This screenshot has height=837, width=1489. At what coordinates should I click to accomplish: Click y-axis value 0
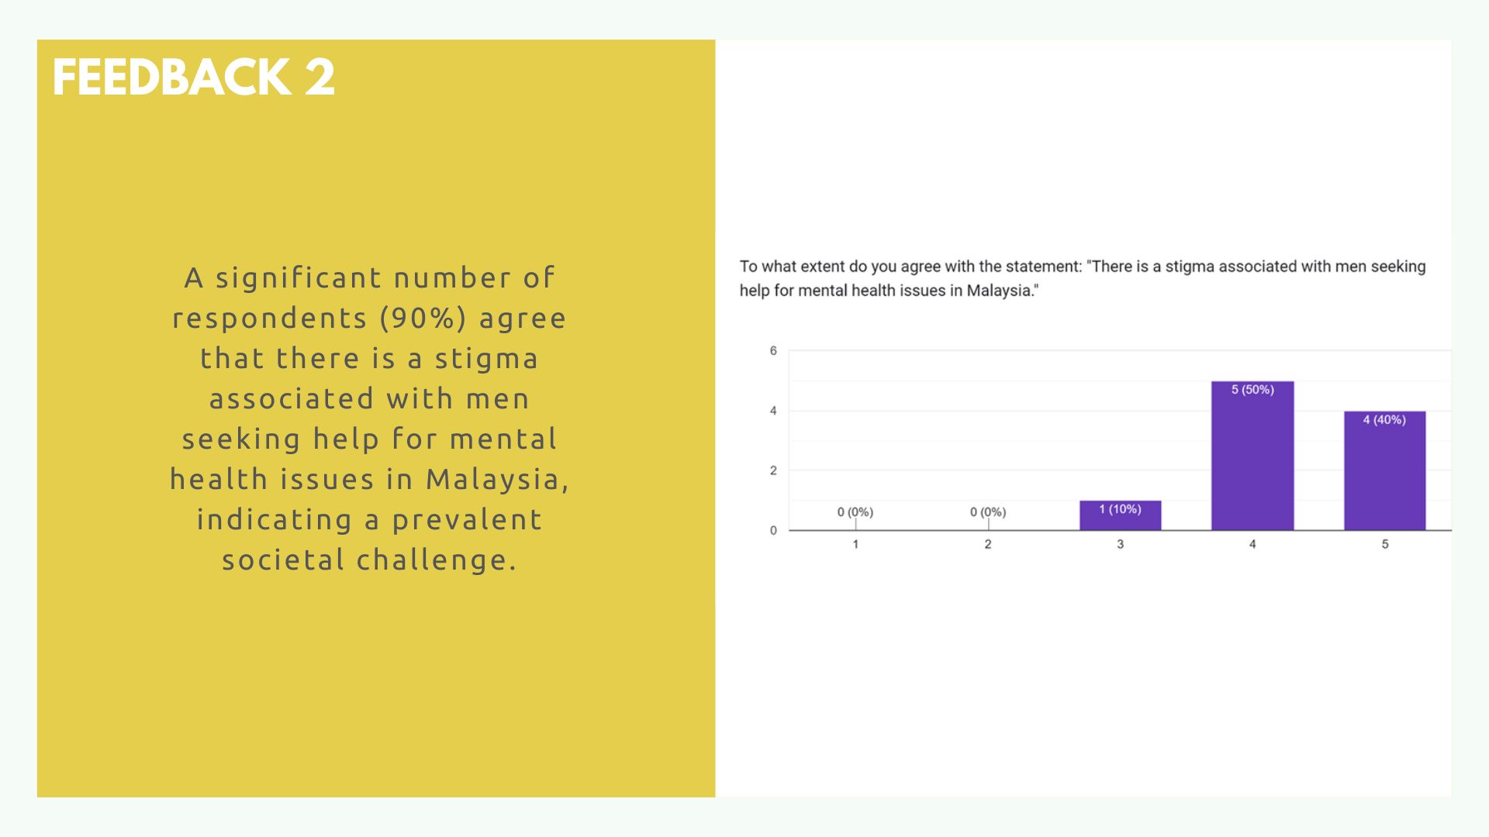click(772, 531)
